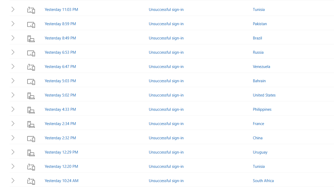The height and width of the screenshot is (187, 334).
Task: Expand the Yesterday 11:03 PM Tunisia entry
Action: click(13, 9)
